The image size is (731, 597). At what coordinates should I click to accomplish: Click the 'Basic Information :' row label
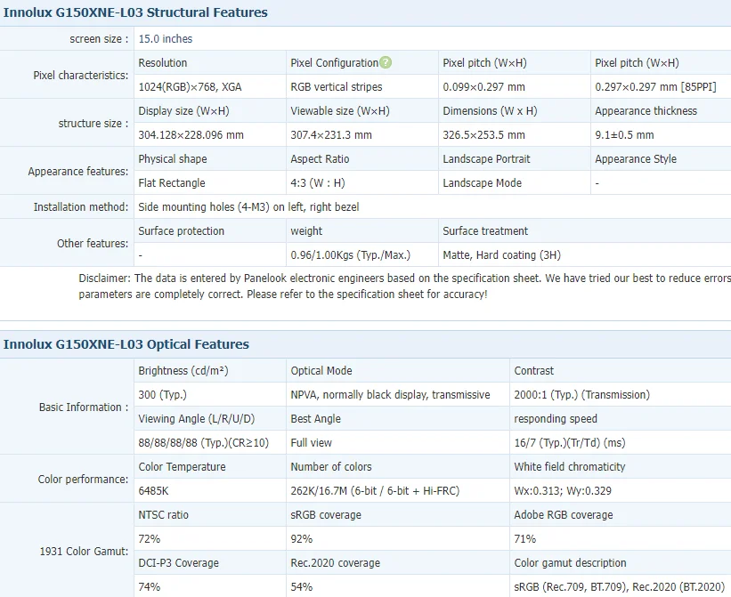tap(84, 407)
